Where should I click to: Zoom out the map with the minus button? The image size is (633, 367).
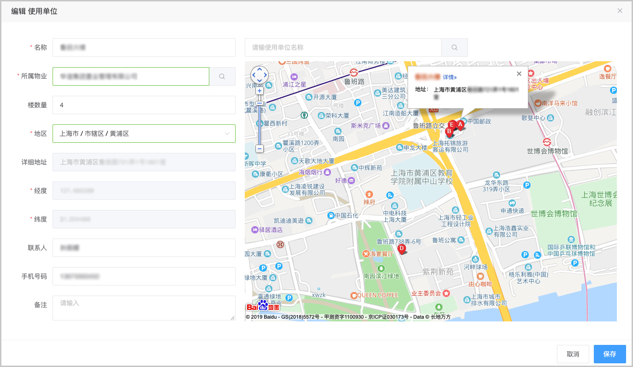(260, 149)
